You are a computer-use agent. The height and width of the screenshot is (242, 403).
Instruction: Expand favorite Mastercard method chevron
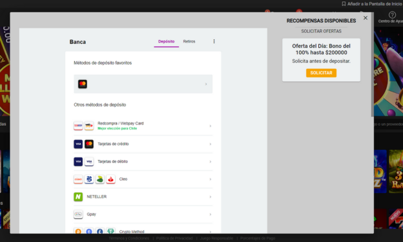[x=206, y=84]
